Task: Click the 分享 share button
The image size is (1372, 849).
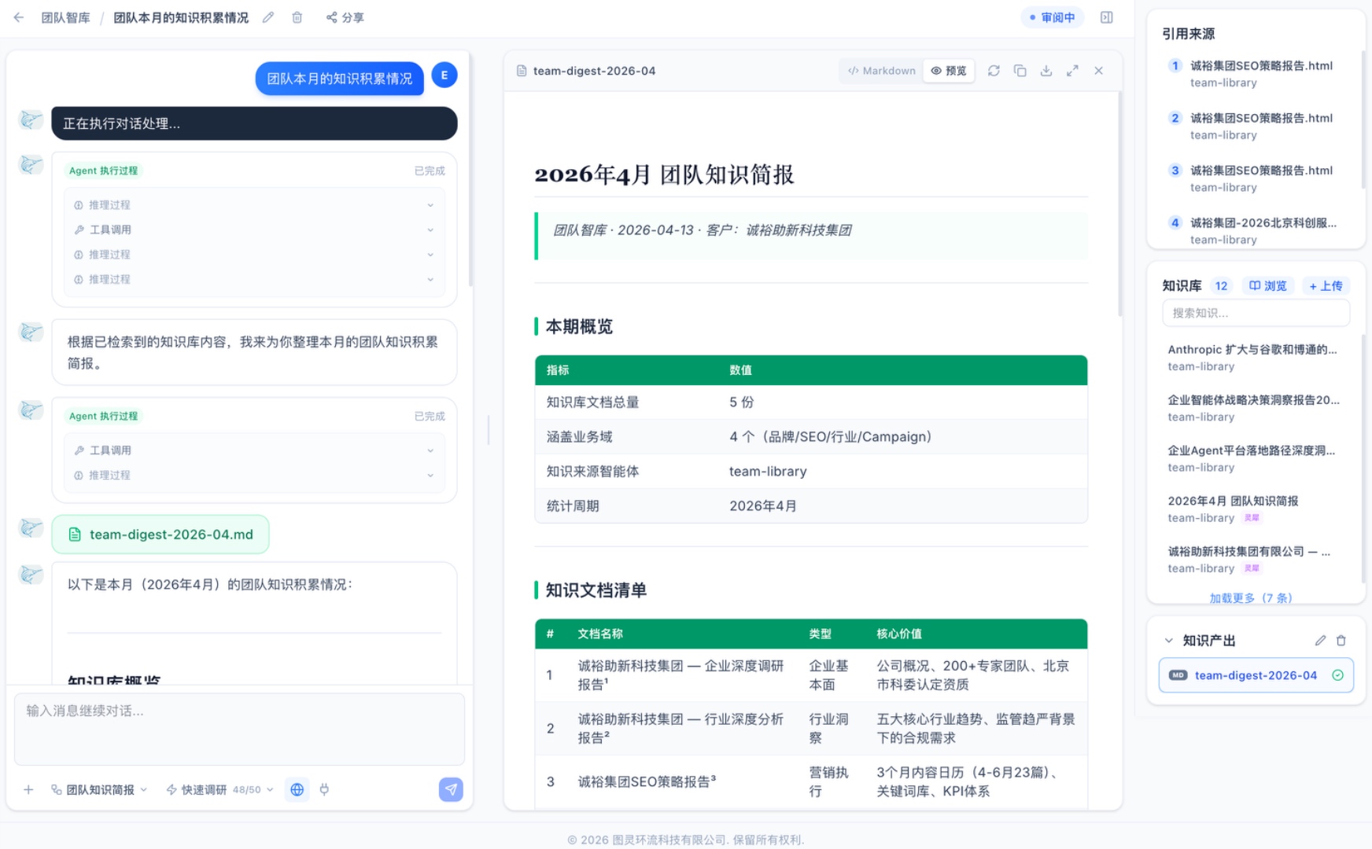Action: point(345,17)
